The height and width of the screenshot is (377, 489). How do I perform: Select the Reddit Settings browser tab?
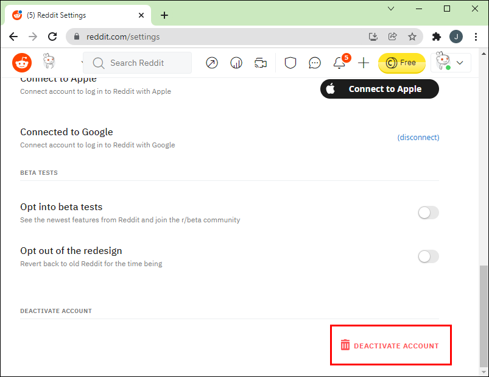pyautogui.click(x=76, y=15)
